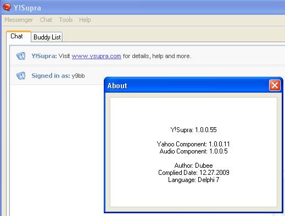
Task: Select the Chat tab
Action: (16, 36)
